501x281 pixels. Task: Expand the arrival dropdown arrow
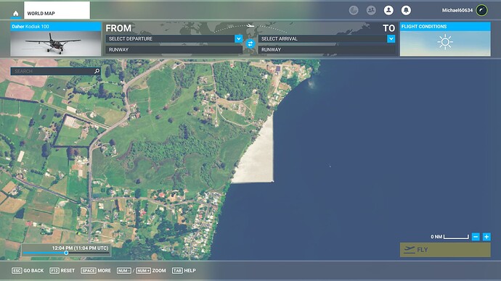(x=391, y=38)
